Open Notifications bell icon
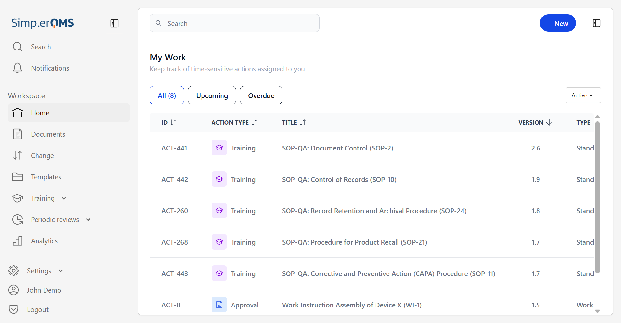Screen dimensions: 621x323 click(x=17, y=68)
